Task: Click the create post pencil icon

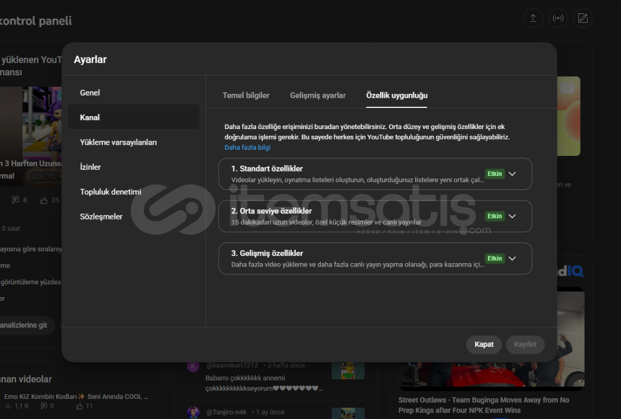Action: (582, 18)
